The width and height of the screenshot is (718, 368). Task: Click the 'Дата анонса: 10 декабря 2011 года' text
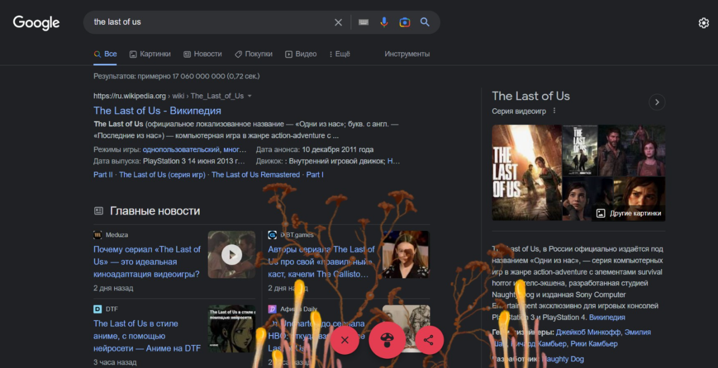(x=315, y=149)
